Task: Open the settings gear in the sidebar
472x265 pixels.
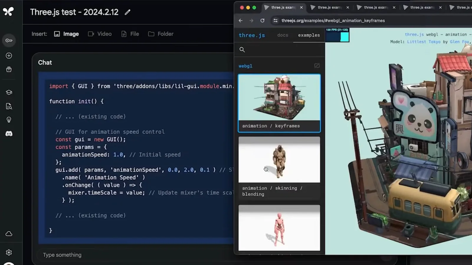Action: pos(9,253)
